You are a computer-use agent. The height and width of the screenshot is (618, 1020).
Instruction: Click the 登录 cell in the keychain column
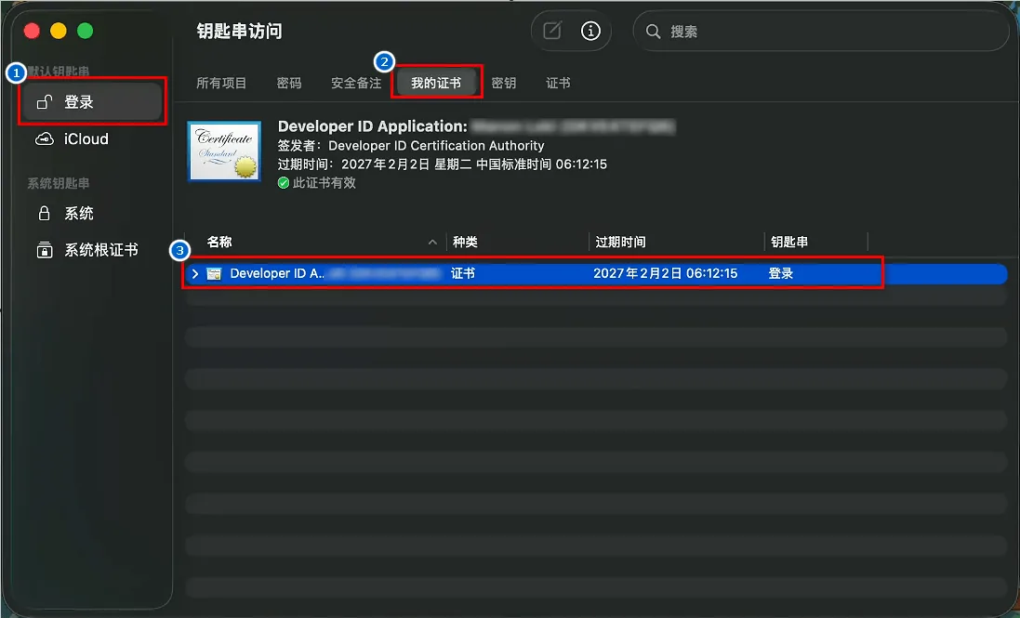coord(781,273)
